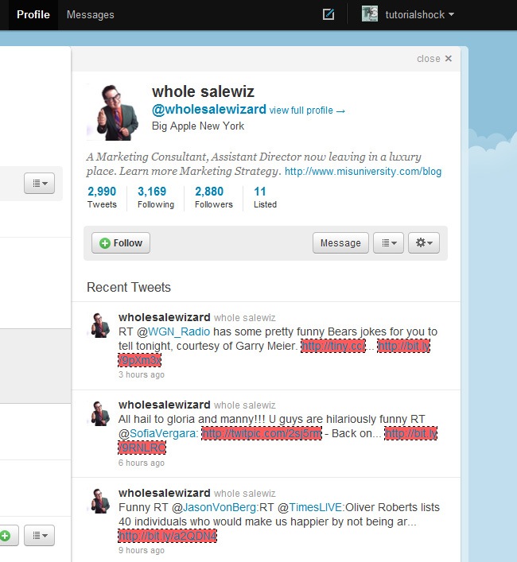Screen dimensions: 517x562
Task: Open the @wholesalewizard handle link
Action: point(209,109)
